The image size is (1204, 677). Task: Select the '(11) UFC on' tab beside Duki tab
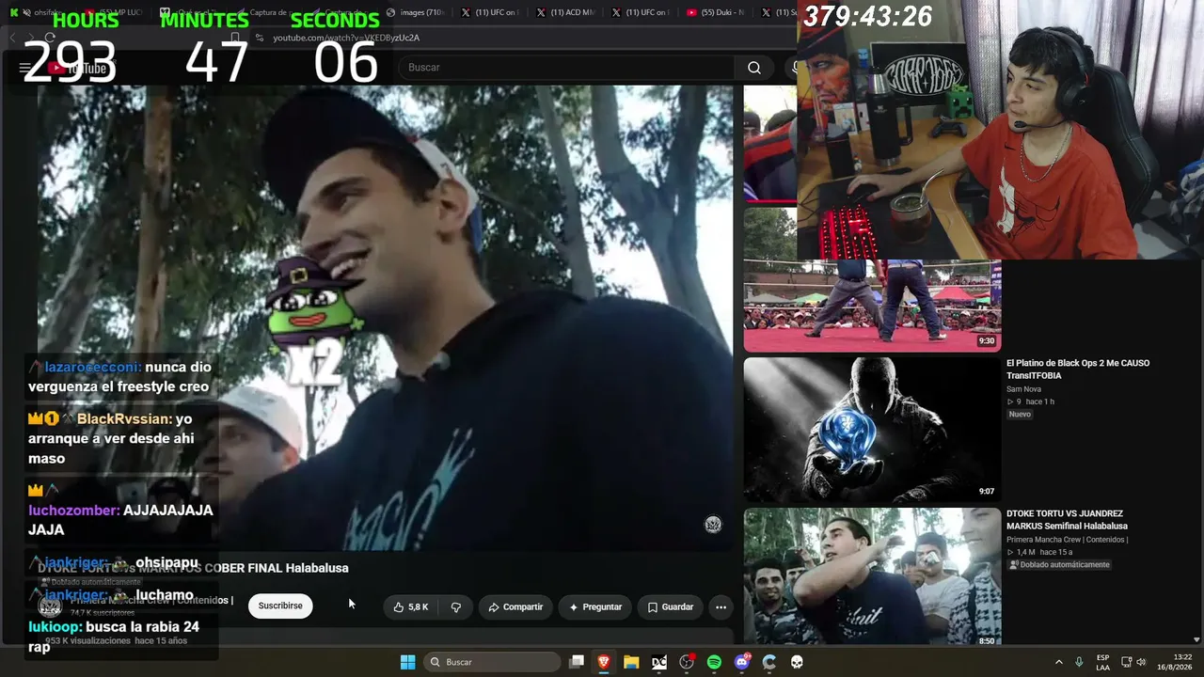641,12
